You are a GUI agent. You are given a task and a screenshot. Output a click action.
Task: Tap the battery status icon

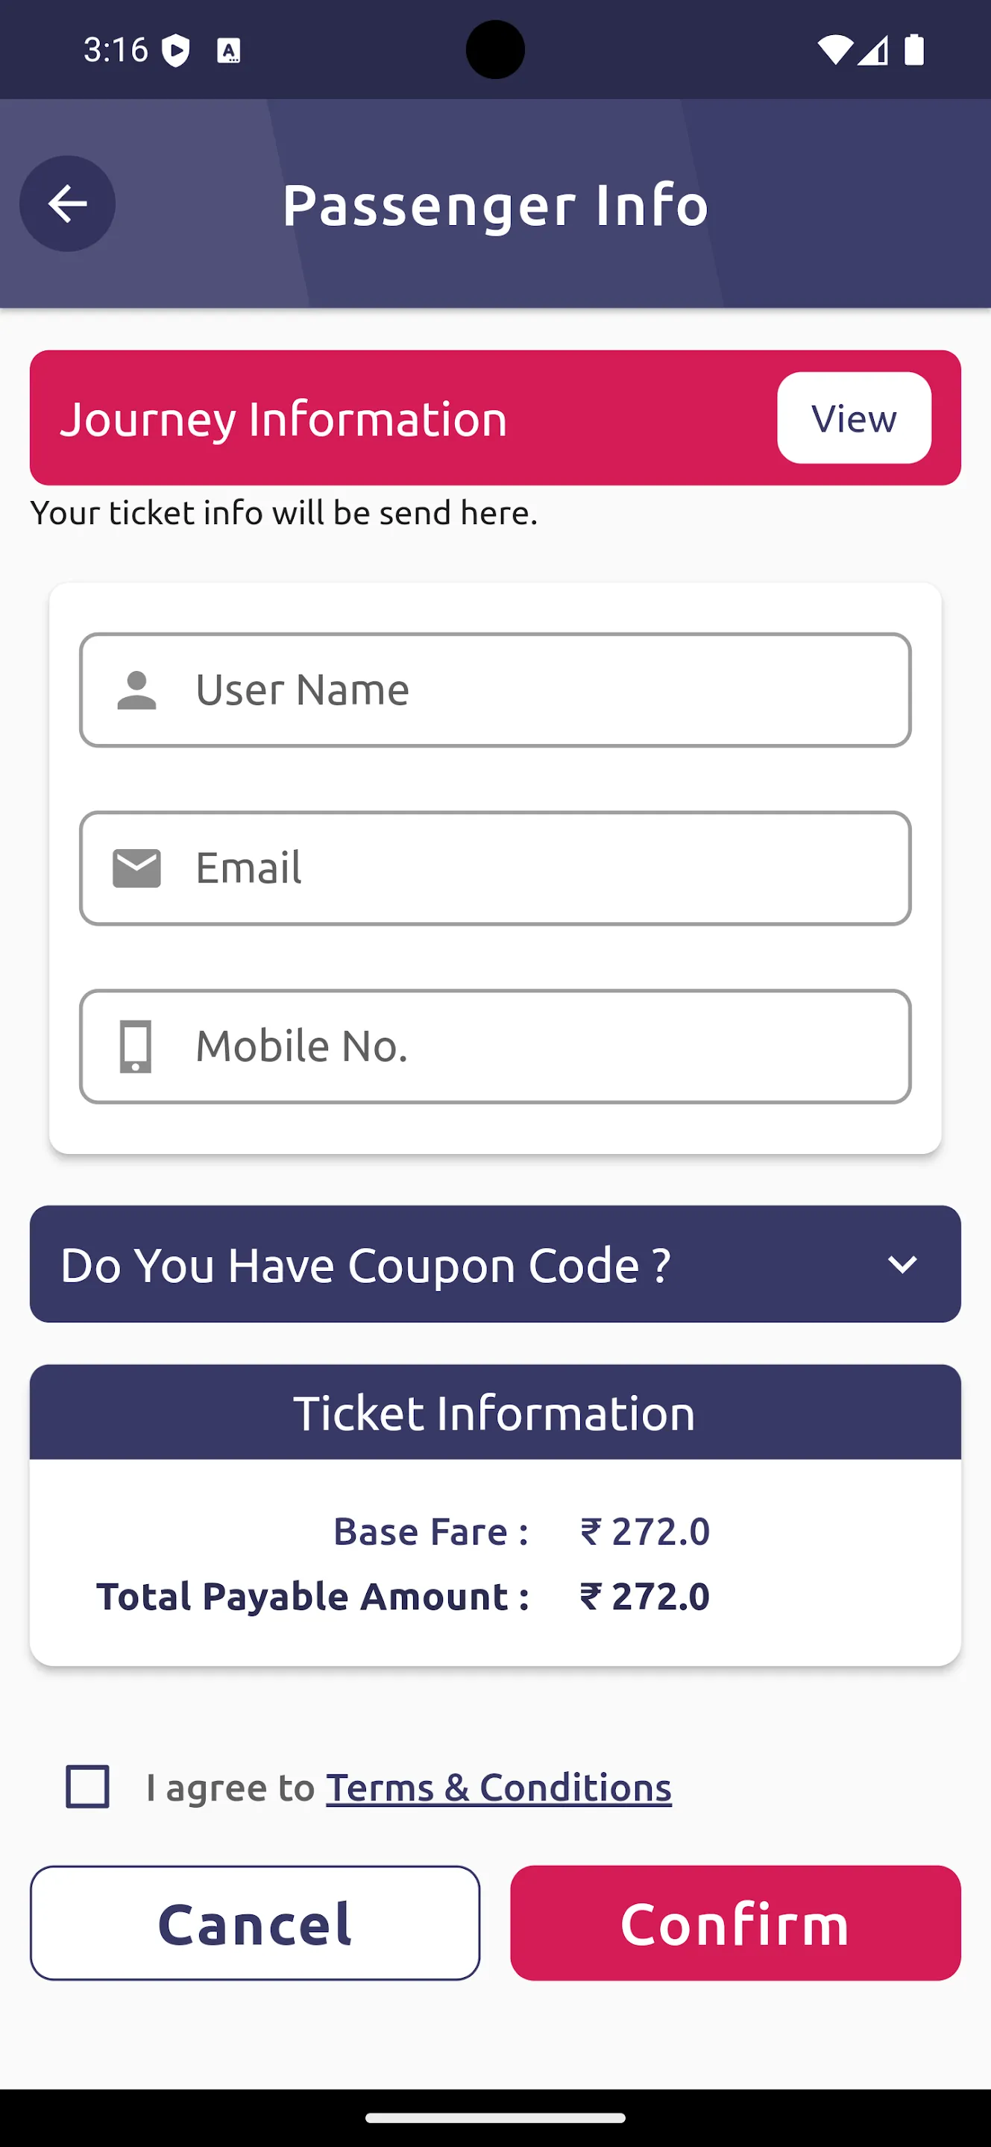[914, 50]
